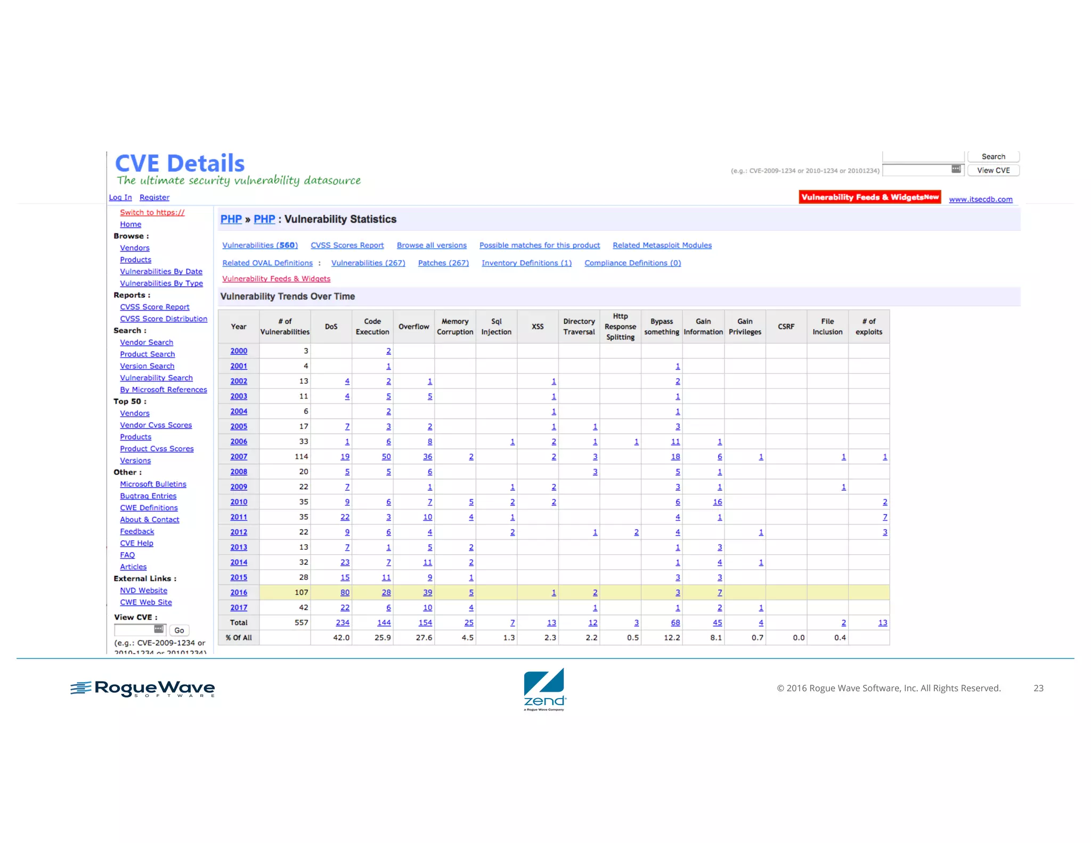Image resolution: width=1091 pixels, height=843 pixels.
Task: Click the Search button in header
Action: point(993,157)
